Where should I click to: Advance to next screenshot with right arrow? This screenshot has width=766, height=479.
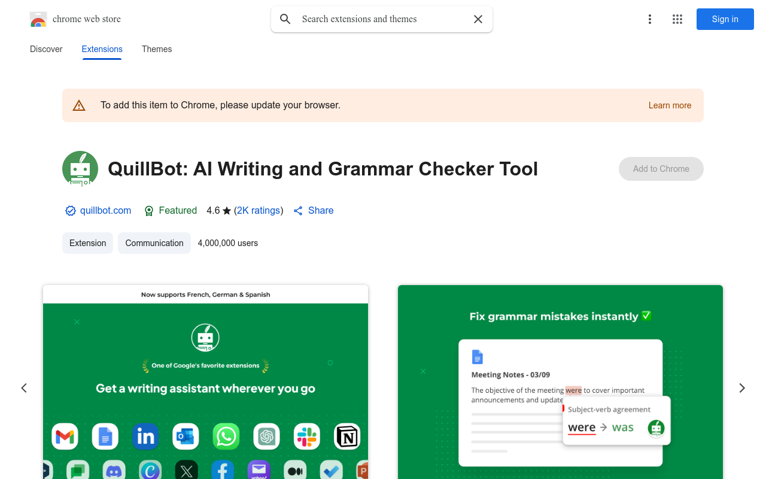point(742,388)
